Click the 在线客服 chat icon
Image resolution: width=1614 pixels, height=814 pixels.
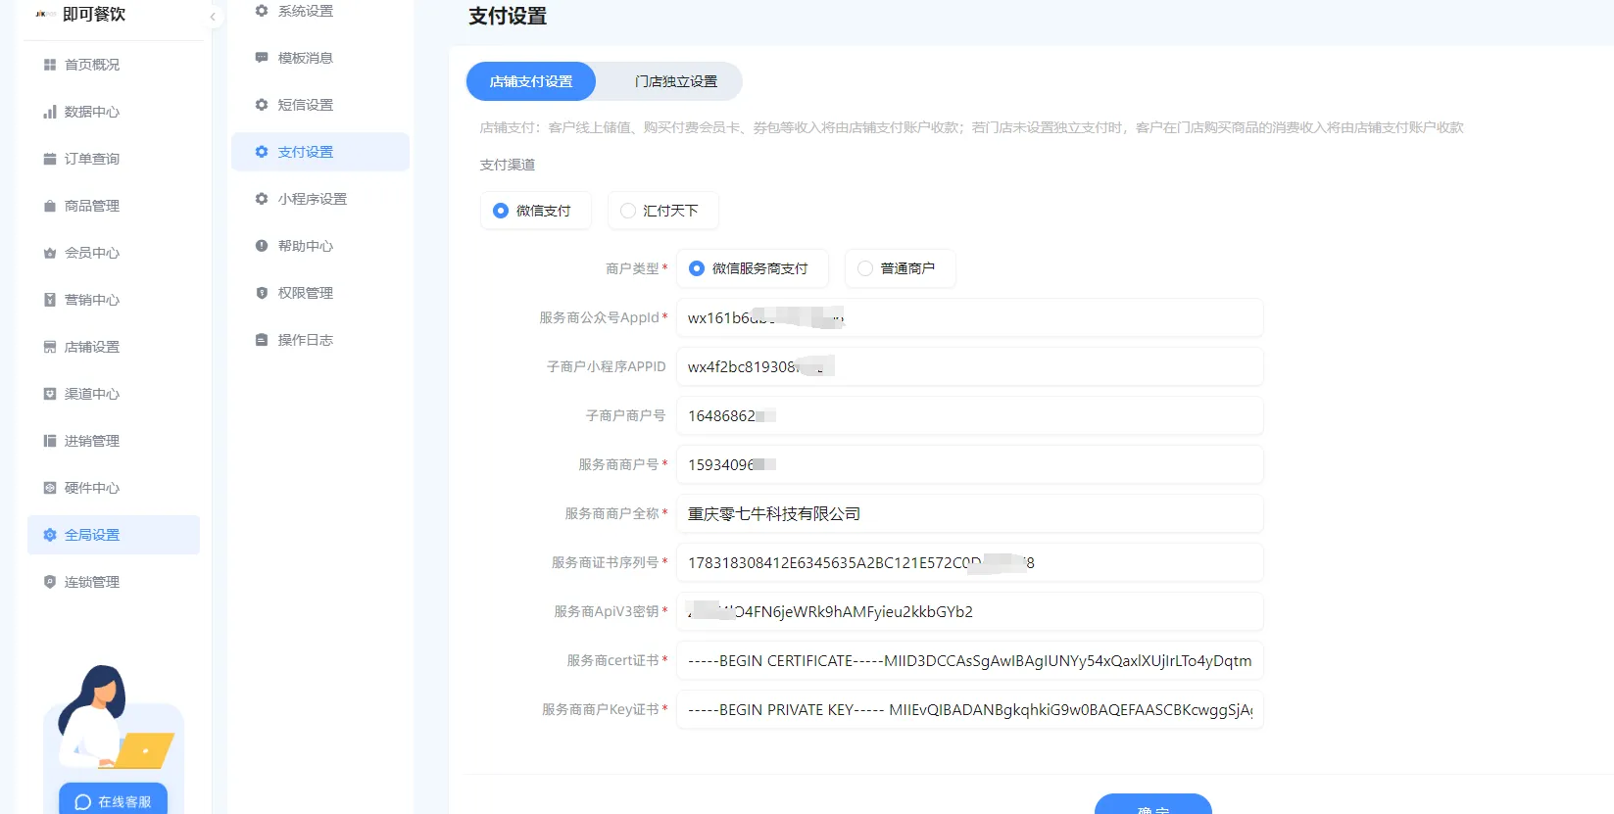tap(83, 802)
